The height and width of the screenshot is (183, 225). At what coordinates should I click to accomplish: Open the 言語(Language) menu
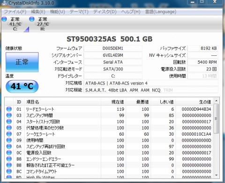[161, 12]
